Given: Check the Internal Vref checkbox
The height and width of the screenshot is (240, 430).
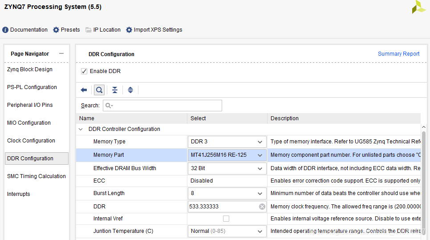Looking at the screenshot, I should pos(226,219).
